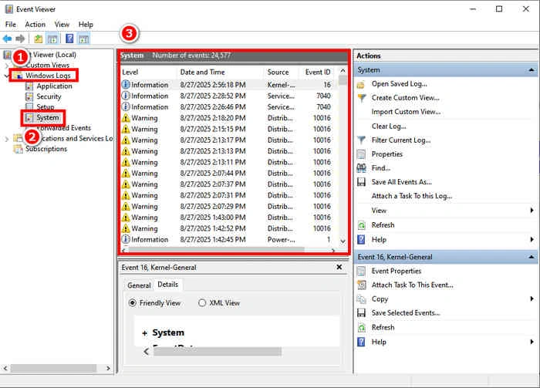
Task: Open the Action menu
Action: [35, 25]
